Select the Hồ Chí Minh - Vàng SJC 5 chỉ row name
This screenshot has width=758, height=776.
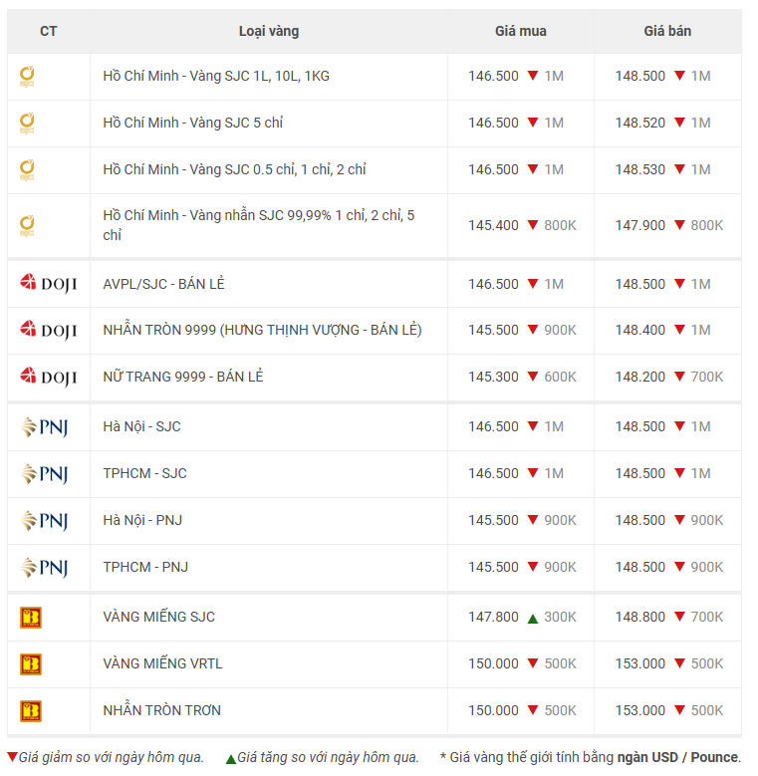tap(193, 123)
